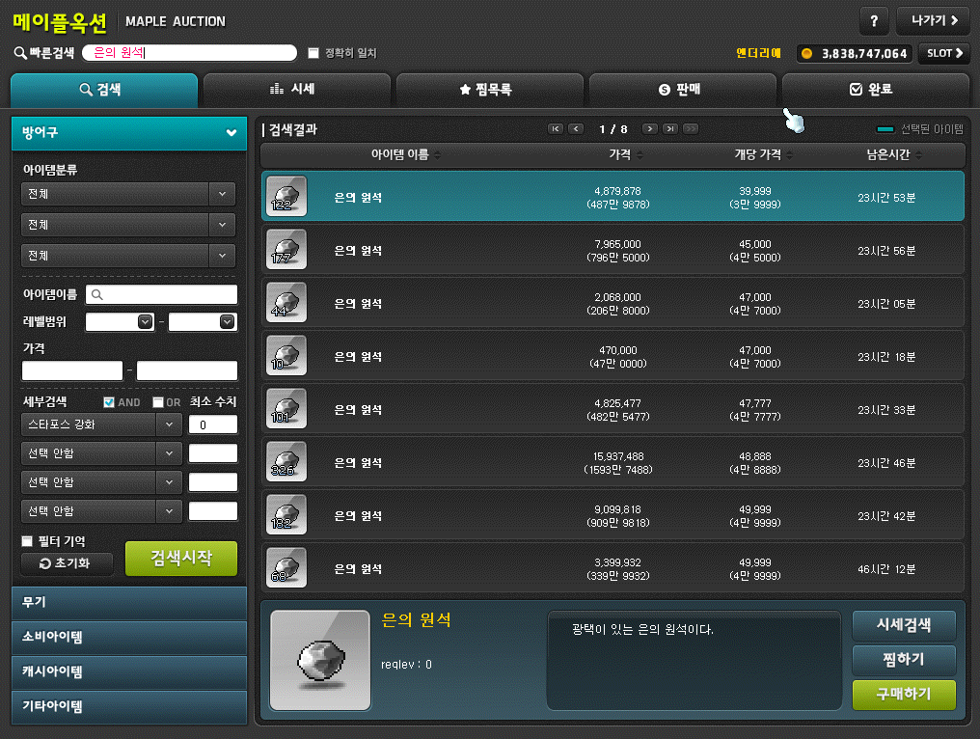The height and width of the screenshot is (739, 980).
Task: Expand the 소비아이템 category
Action: pyautogui.click(x=129, y=637)
